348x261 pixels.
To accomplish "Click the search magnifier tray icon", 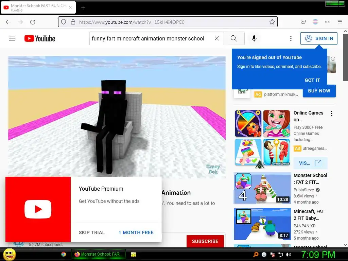I will tap(256, 255).
